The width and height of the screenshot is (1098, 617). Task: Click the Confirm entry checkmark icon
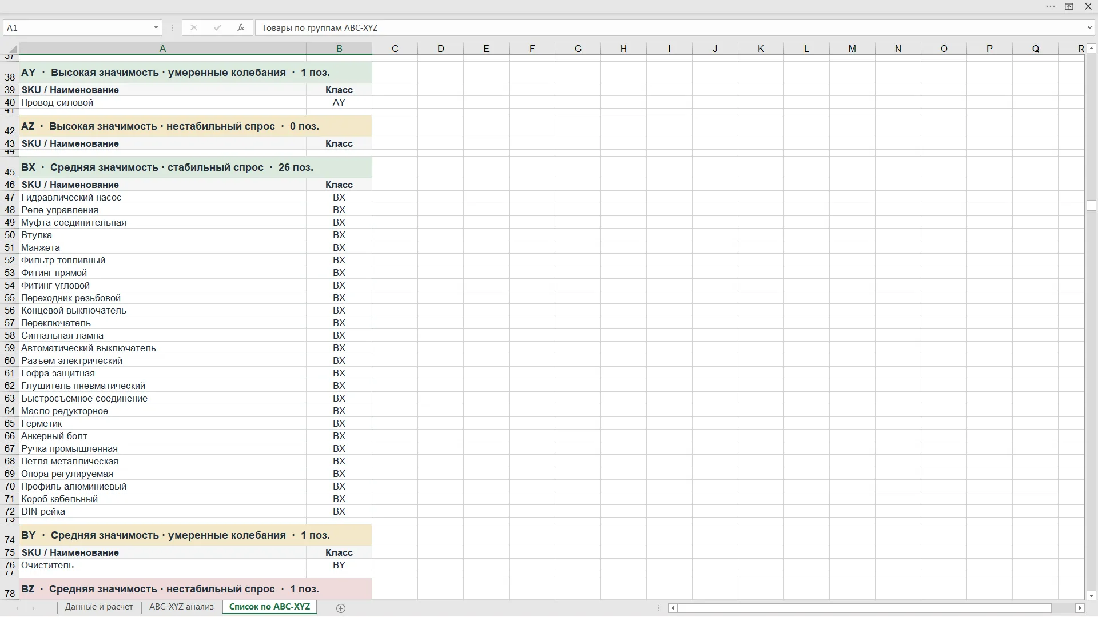[x=217, y=27]
